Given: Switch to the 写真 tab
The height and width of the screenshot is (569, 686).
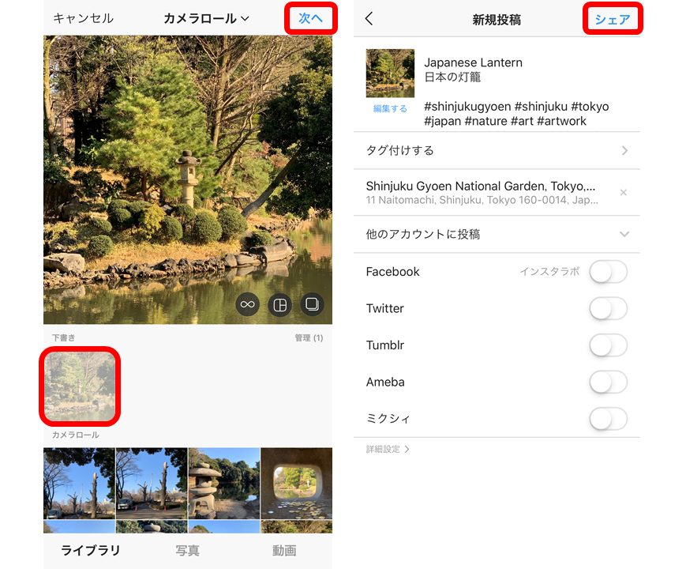Looking at the screenshot, I should (x=187, y=551).
